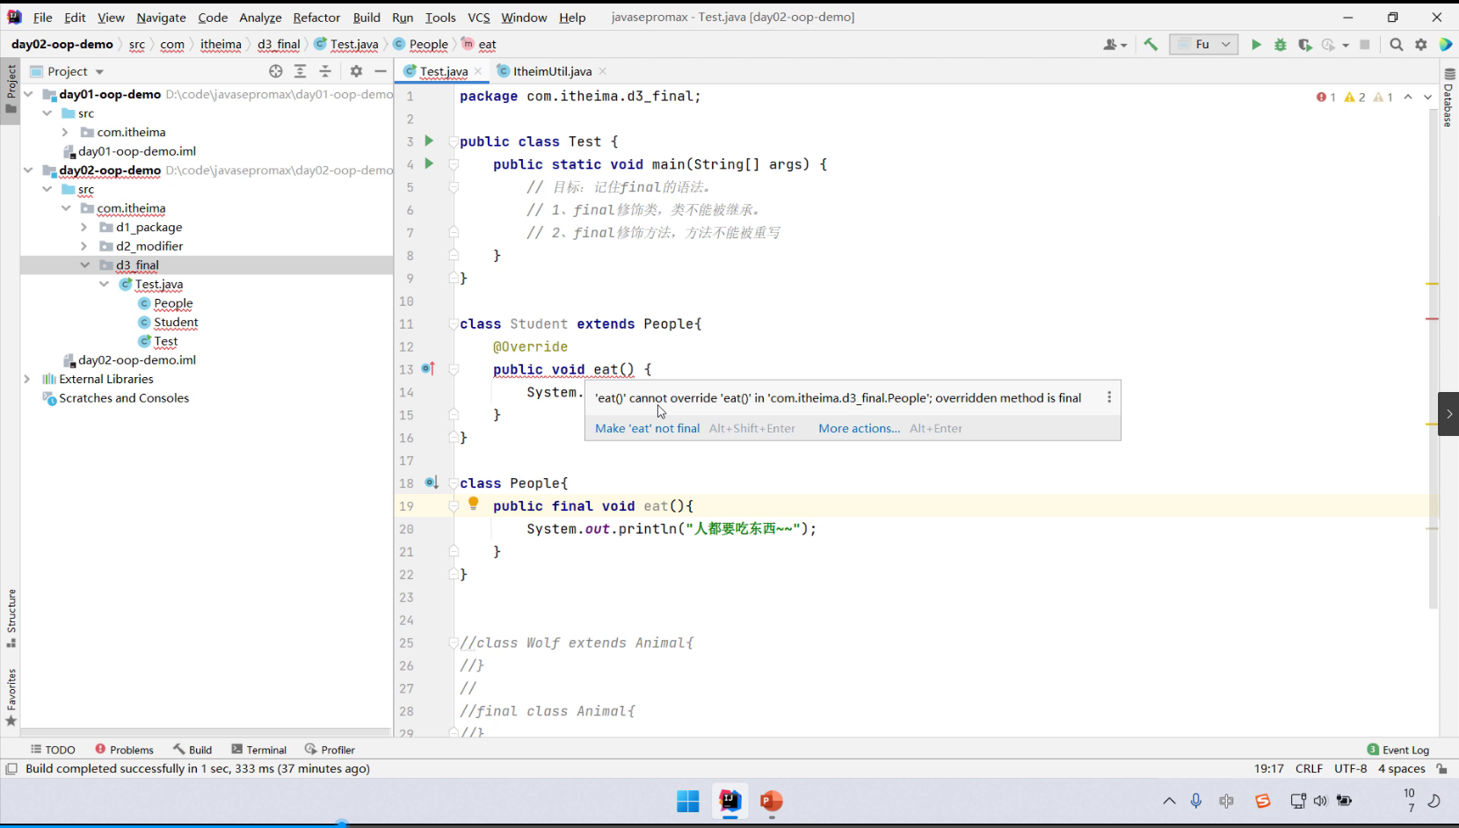Screen dimensions: 1459x828
Task: Click the Build project hammer icon
Action: tap(1151, 45)
